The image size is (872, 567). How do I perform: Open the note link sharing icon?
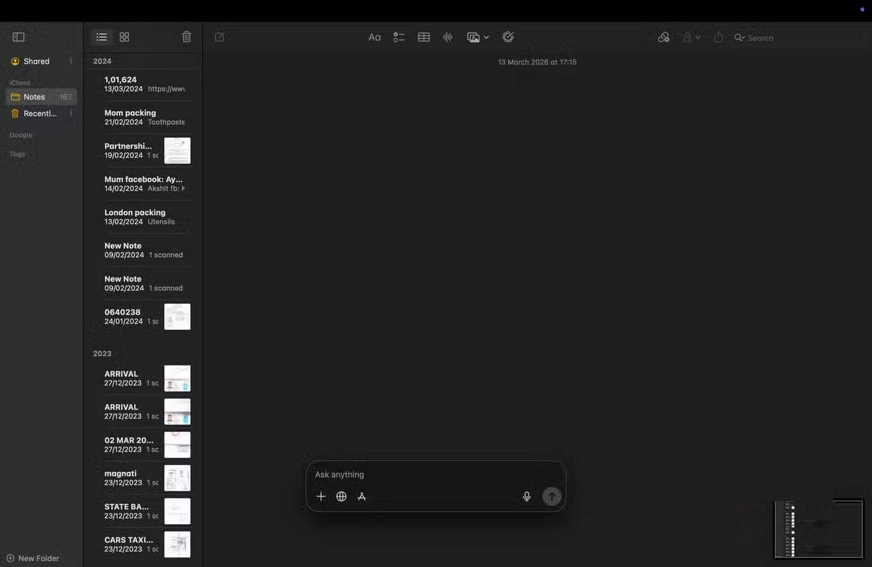click(x=664, y=37)
